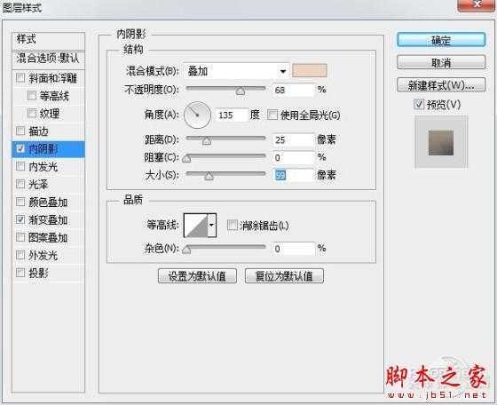Click the 不透明度 value field showing 68

pos(294,90)
